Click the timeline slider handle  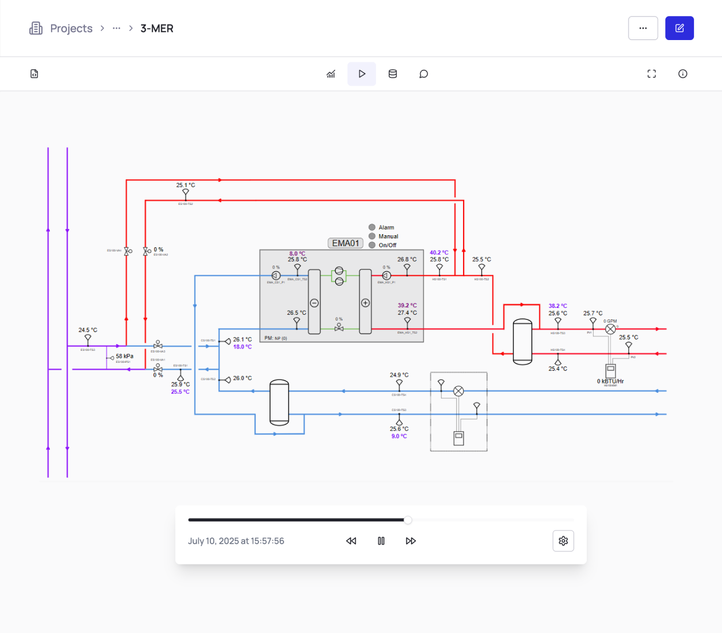[x=408, y=520]
